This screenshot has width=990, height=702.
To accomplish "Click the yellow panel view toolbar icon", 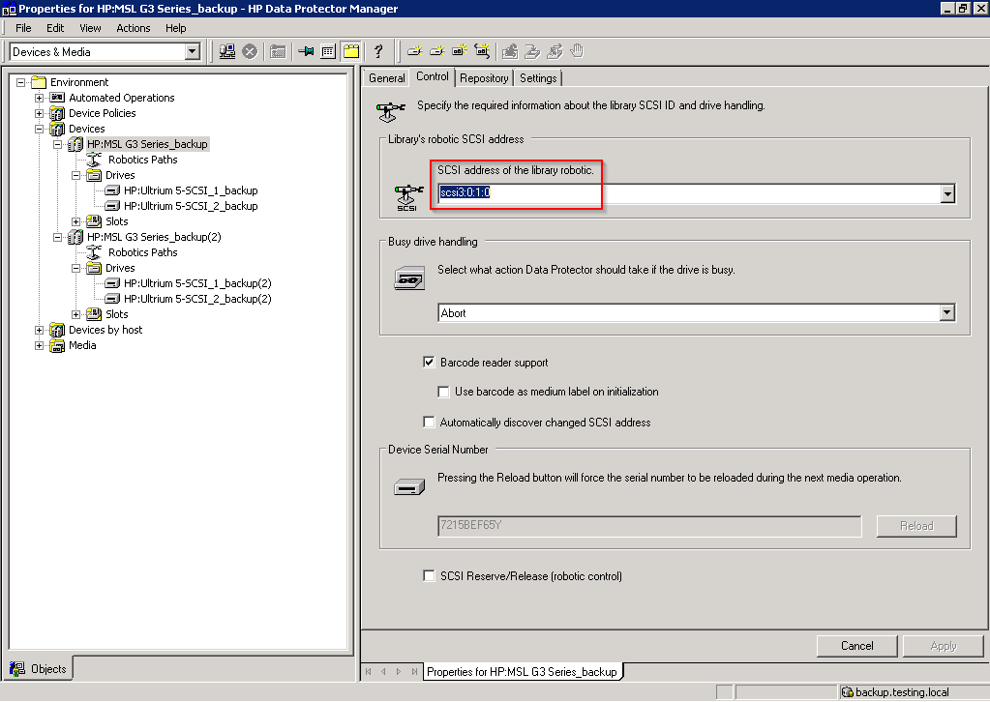I will click(351, 51).
